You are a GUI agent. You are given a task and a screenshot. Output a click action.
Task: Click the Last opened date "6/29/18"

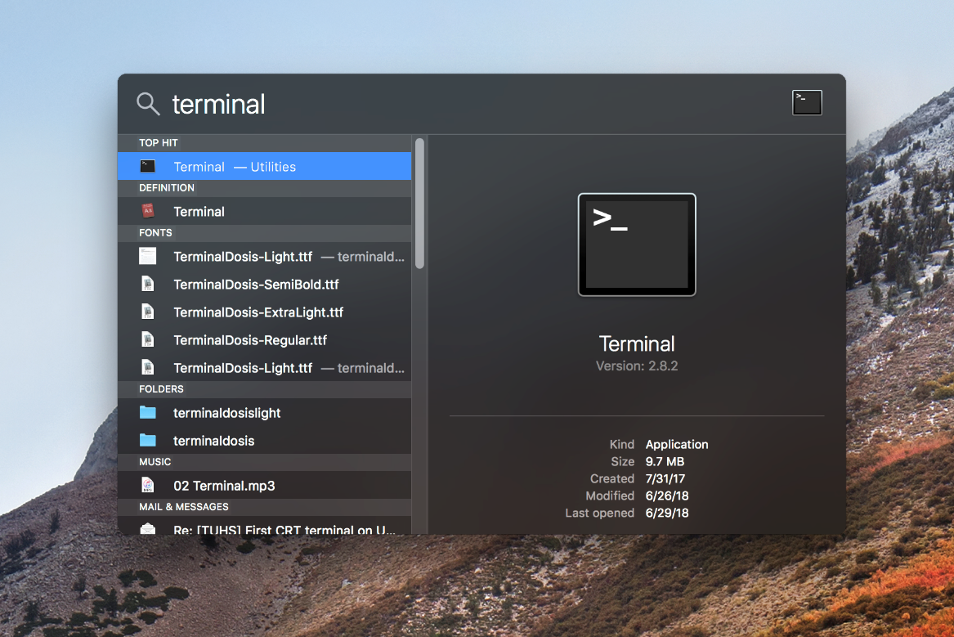[x=667, y=512]
